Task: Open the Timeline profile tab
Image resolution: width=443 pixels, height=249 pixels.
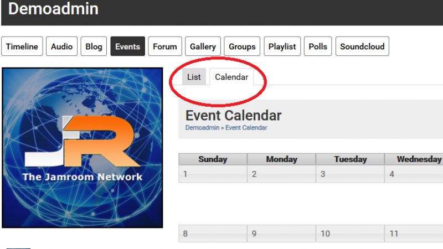Action: [x=22, y=46]
